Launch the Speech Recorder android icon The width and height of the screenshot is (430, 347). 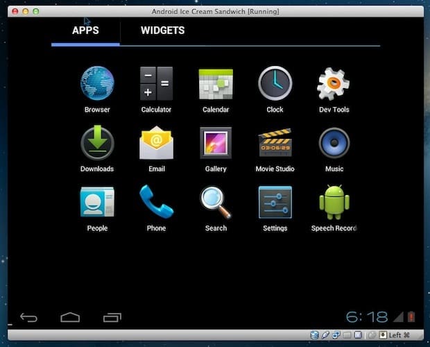(x=334, y=202)
